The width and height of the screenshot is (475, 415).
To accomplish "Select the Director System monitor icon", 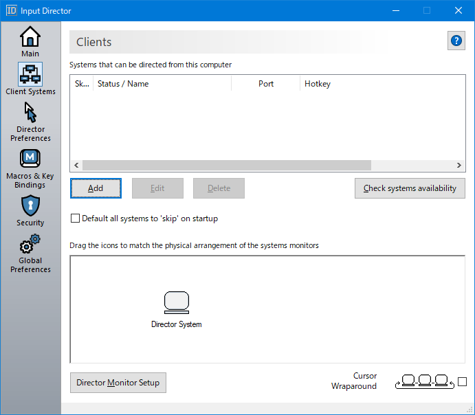I will 177,302.
